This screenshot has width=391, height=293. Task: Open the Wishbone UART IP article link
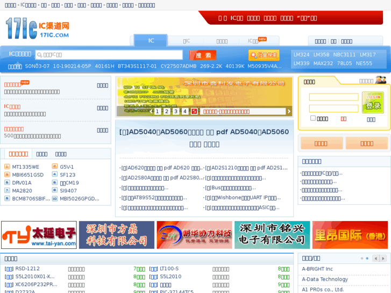pyautogui.click(x=243, y=198)
